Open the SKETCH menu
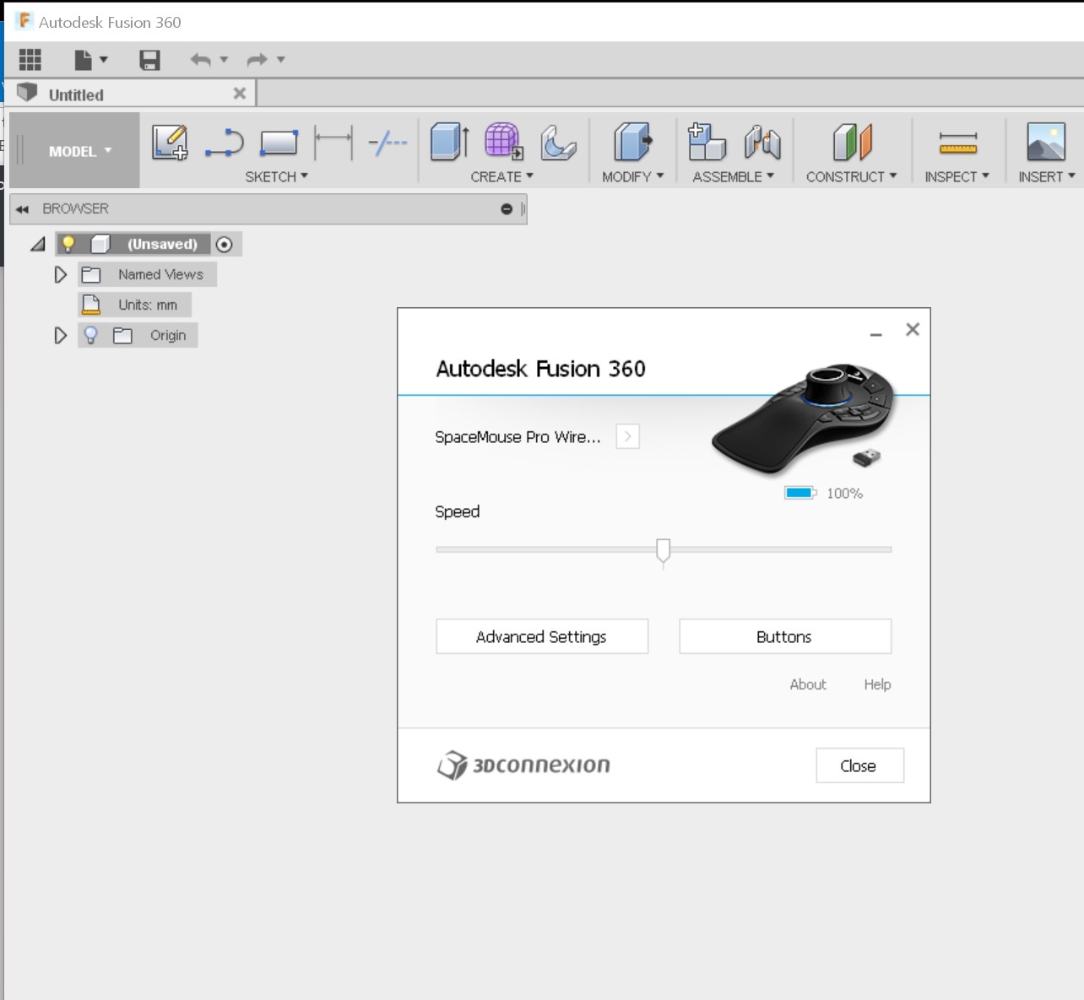This screenshot has width=1084, height=1000. pos(276,176)
